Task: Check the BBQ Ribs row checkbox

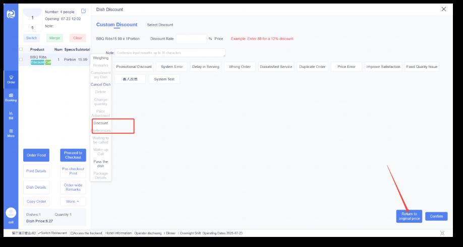Action: click(x=21, y=59)
